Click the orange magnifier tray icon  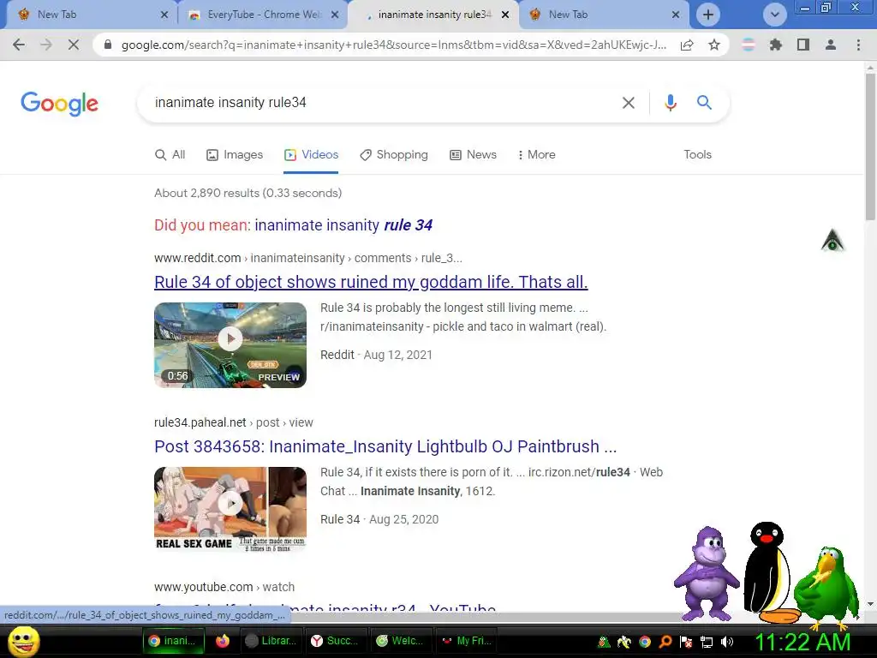tap(665, 642)
